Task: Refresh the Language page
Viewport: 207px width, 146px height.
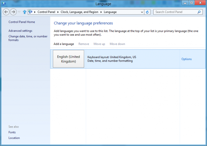Action: (x=147, y=12)
